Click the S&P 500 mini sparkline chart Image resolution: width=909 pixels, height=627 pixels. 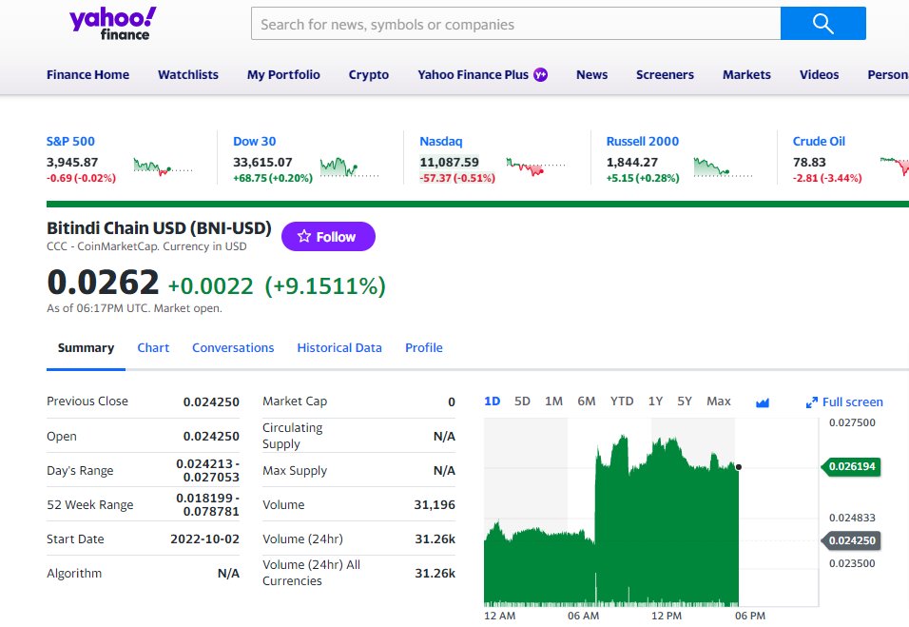click(x=163, y=167)
